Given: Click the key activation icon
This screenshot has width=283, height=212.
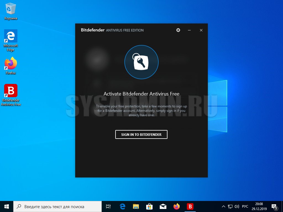Looking at the screenshot, I should tap(141, 62).
